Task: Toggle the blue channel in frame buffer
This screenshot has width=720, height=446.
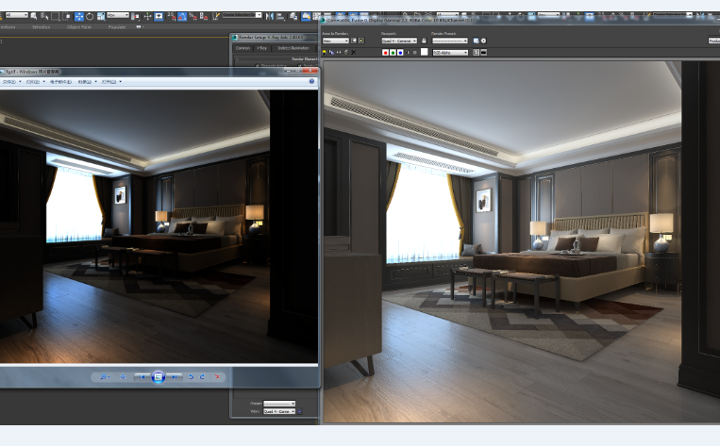Action: click(400, 52)
